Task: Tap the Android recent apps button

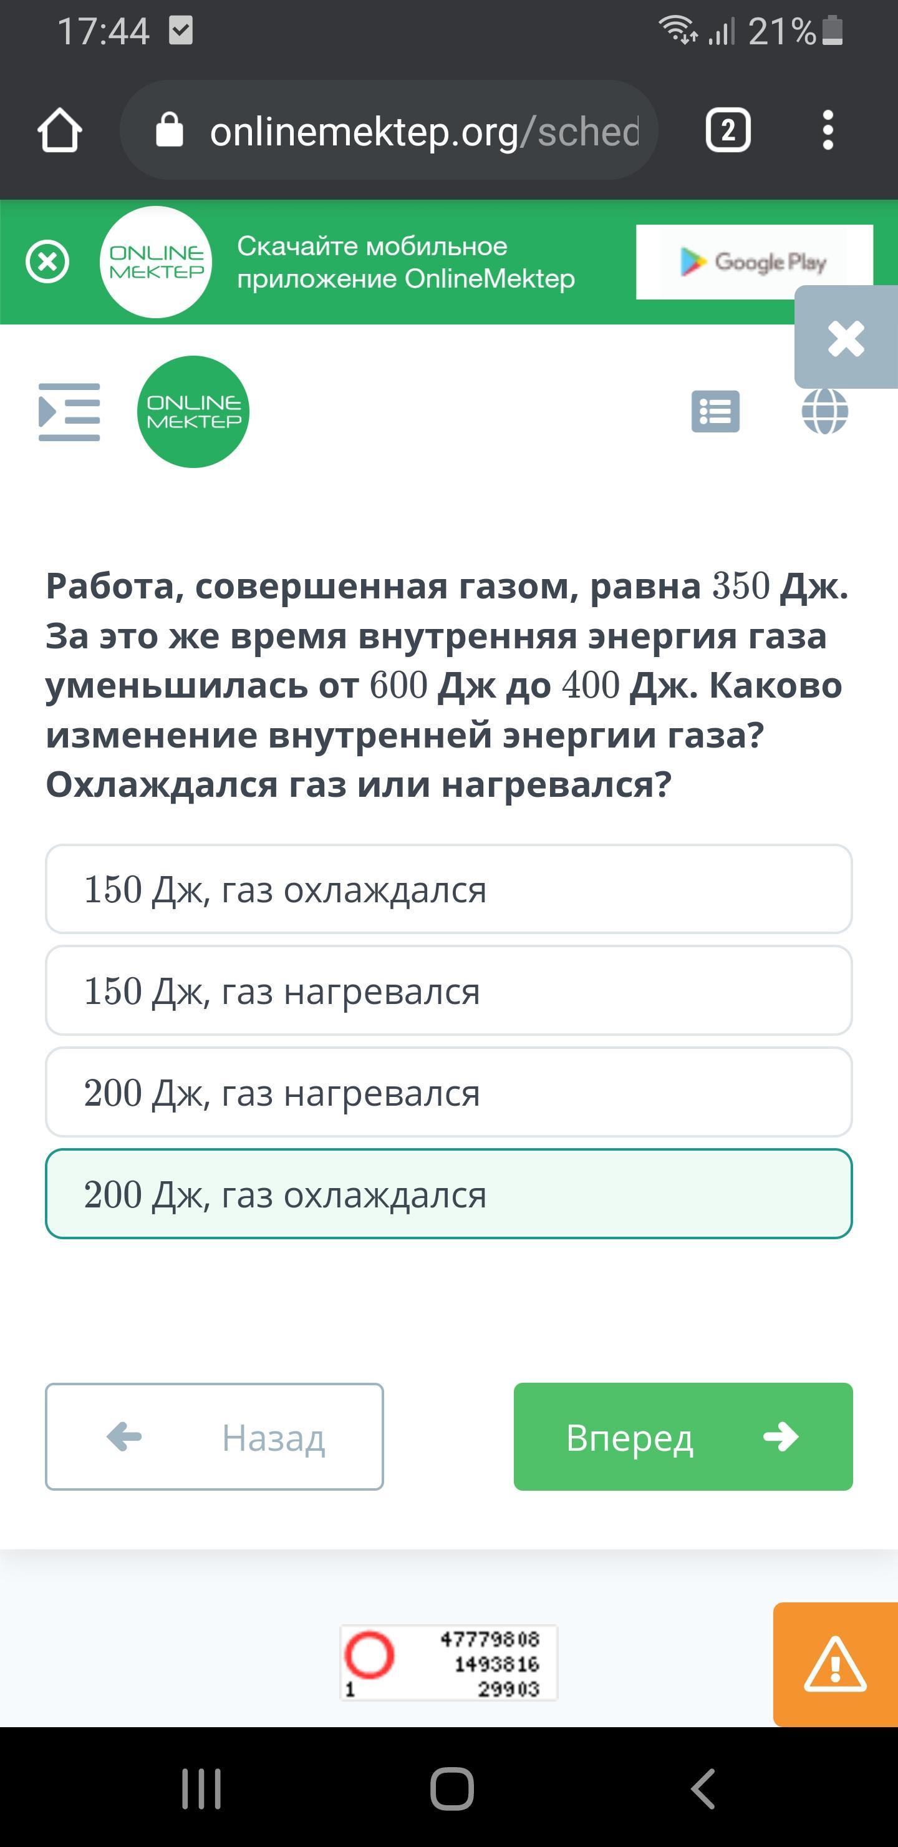Action: click(201, 1789)
